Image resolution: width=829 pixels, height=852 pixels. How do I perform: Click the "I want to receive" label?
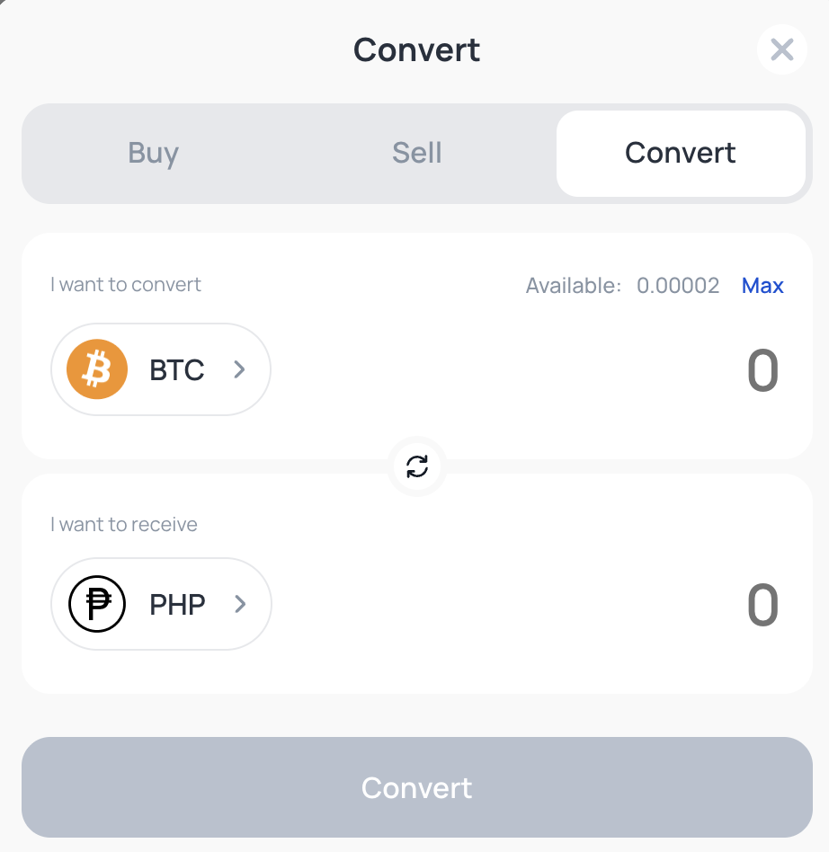click(x=124, y=524)
